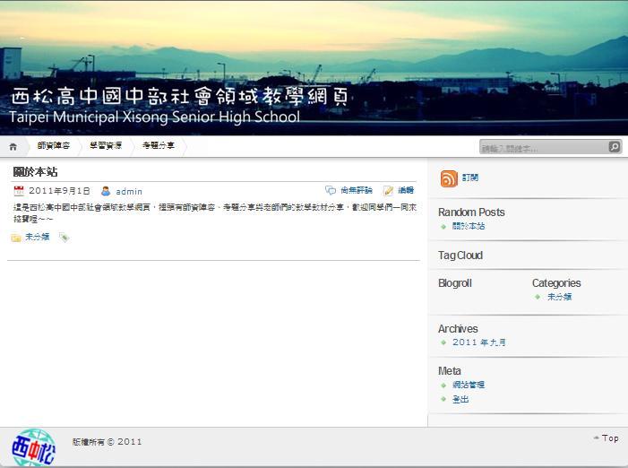Click the orange RSS feed icon
Image resolution: width=628 pixels, height=468 pixels.
point(449,178)
